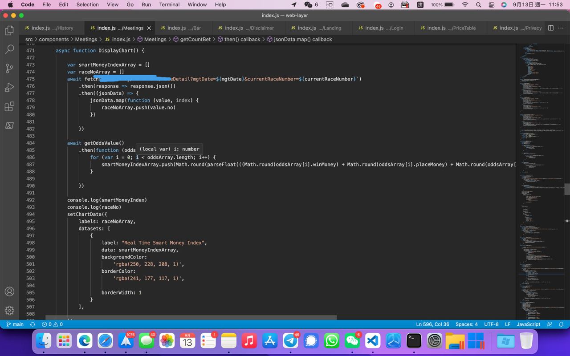Click getCountBet in the breadcrumb

[195, 39]
